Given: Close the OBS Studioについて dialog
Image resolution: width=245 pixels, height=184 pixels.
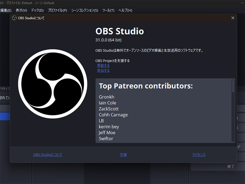Looking at the screenshot, I should [x=233, y=18].
